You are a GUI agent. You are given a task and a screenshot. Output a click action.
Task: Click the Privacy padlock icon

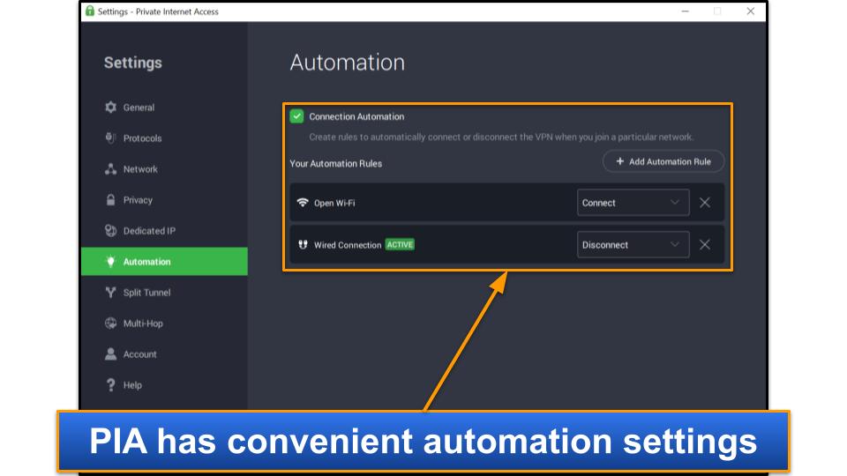pos(111,200)
